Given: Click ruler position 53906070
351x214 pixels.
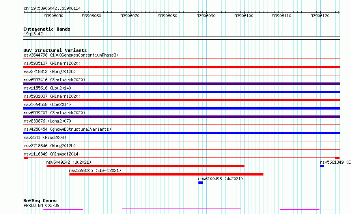Looking at the screenshot, I should pos(130,16).
